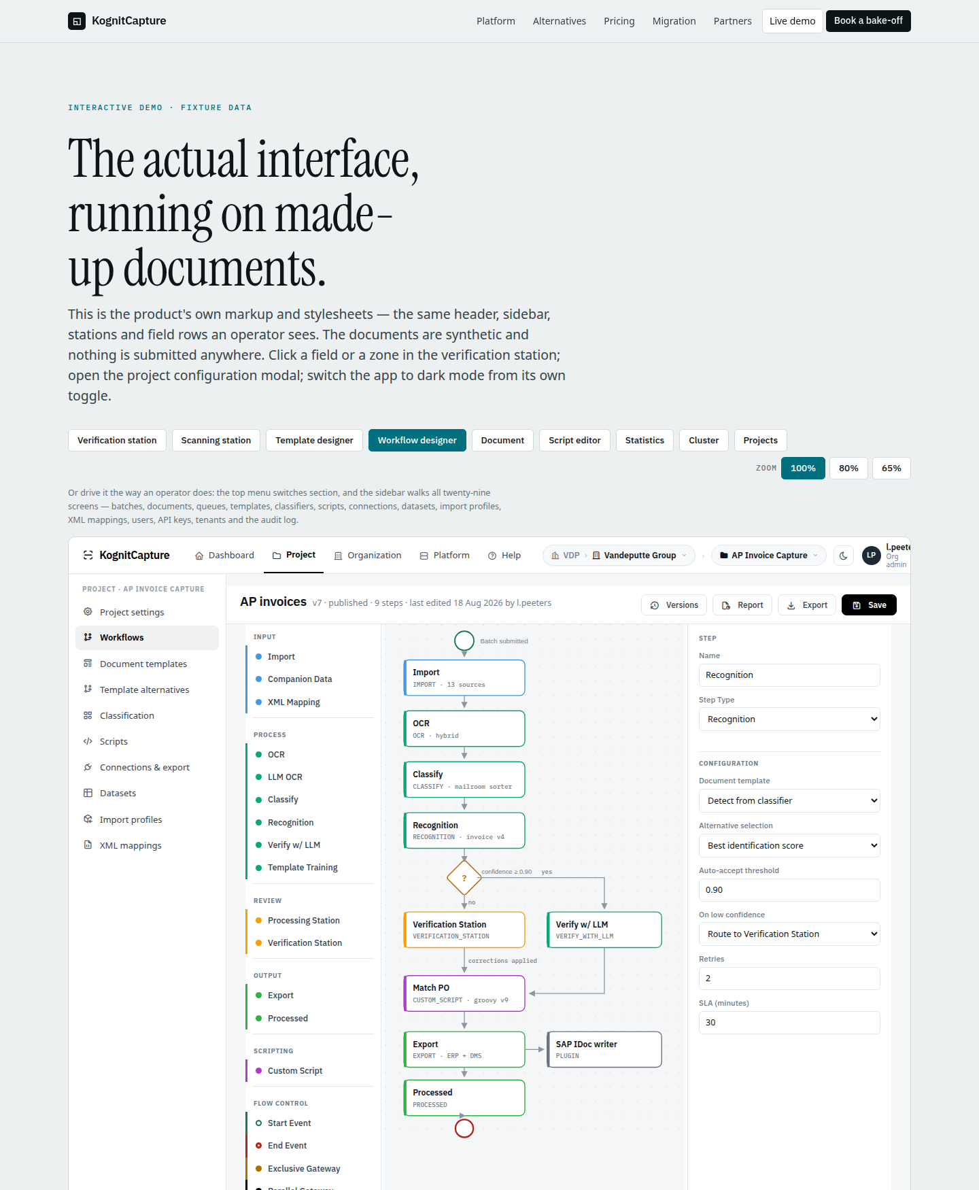Screen dimensions: 979x1190
Task: Open the Project menu in app header
Action: click(x=294, y=556)
